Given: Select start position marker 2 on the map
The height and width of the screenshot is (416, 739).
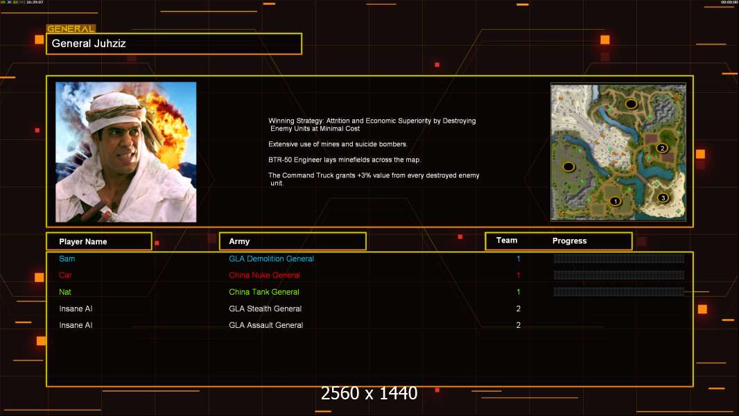Looking at the screenshot, I should point(661,148).
